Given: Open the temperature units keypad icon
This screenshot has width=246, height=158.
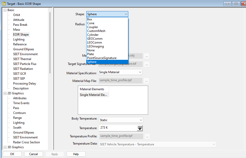Looking at the screenshot, I should pos(140,128).
